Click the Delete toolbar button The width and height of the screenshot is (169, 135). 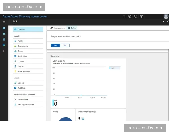click(x=72, y=28)
